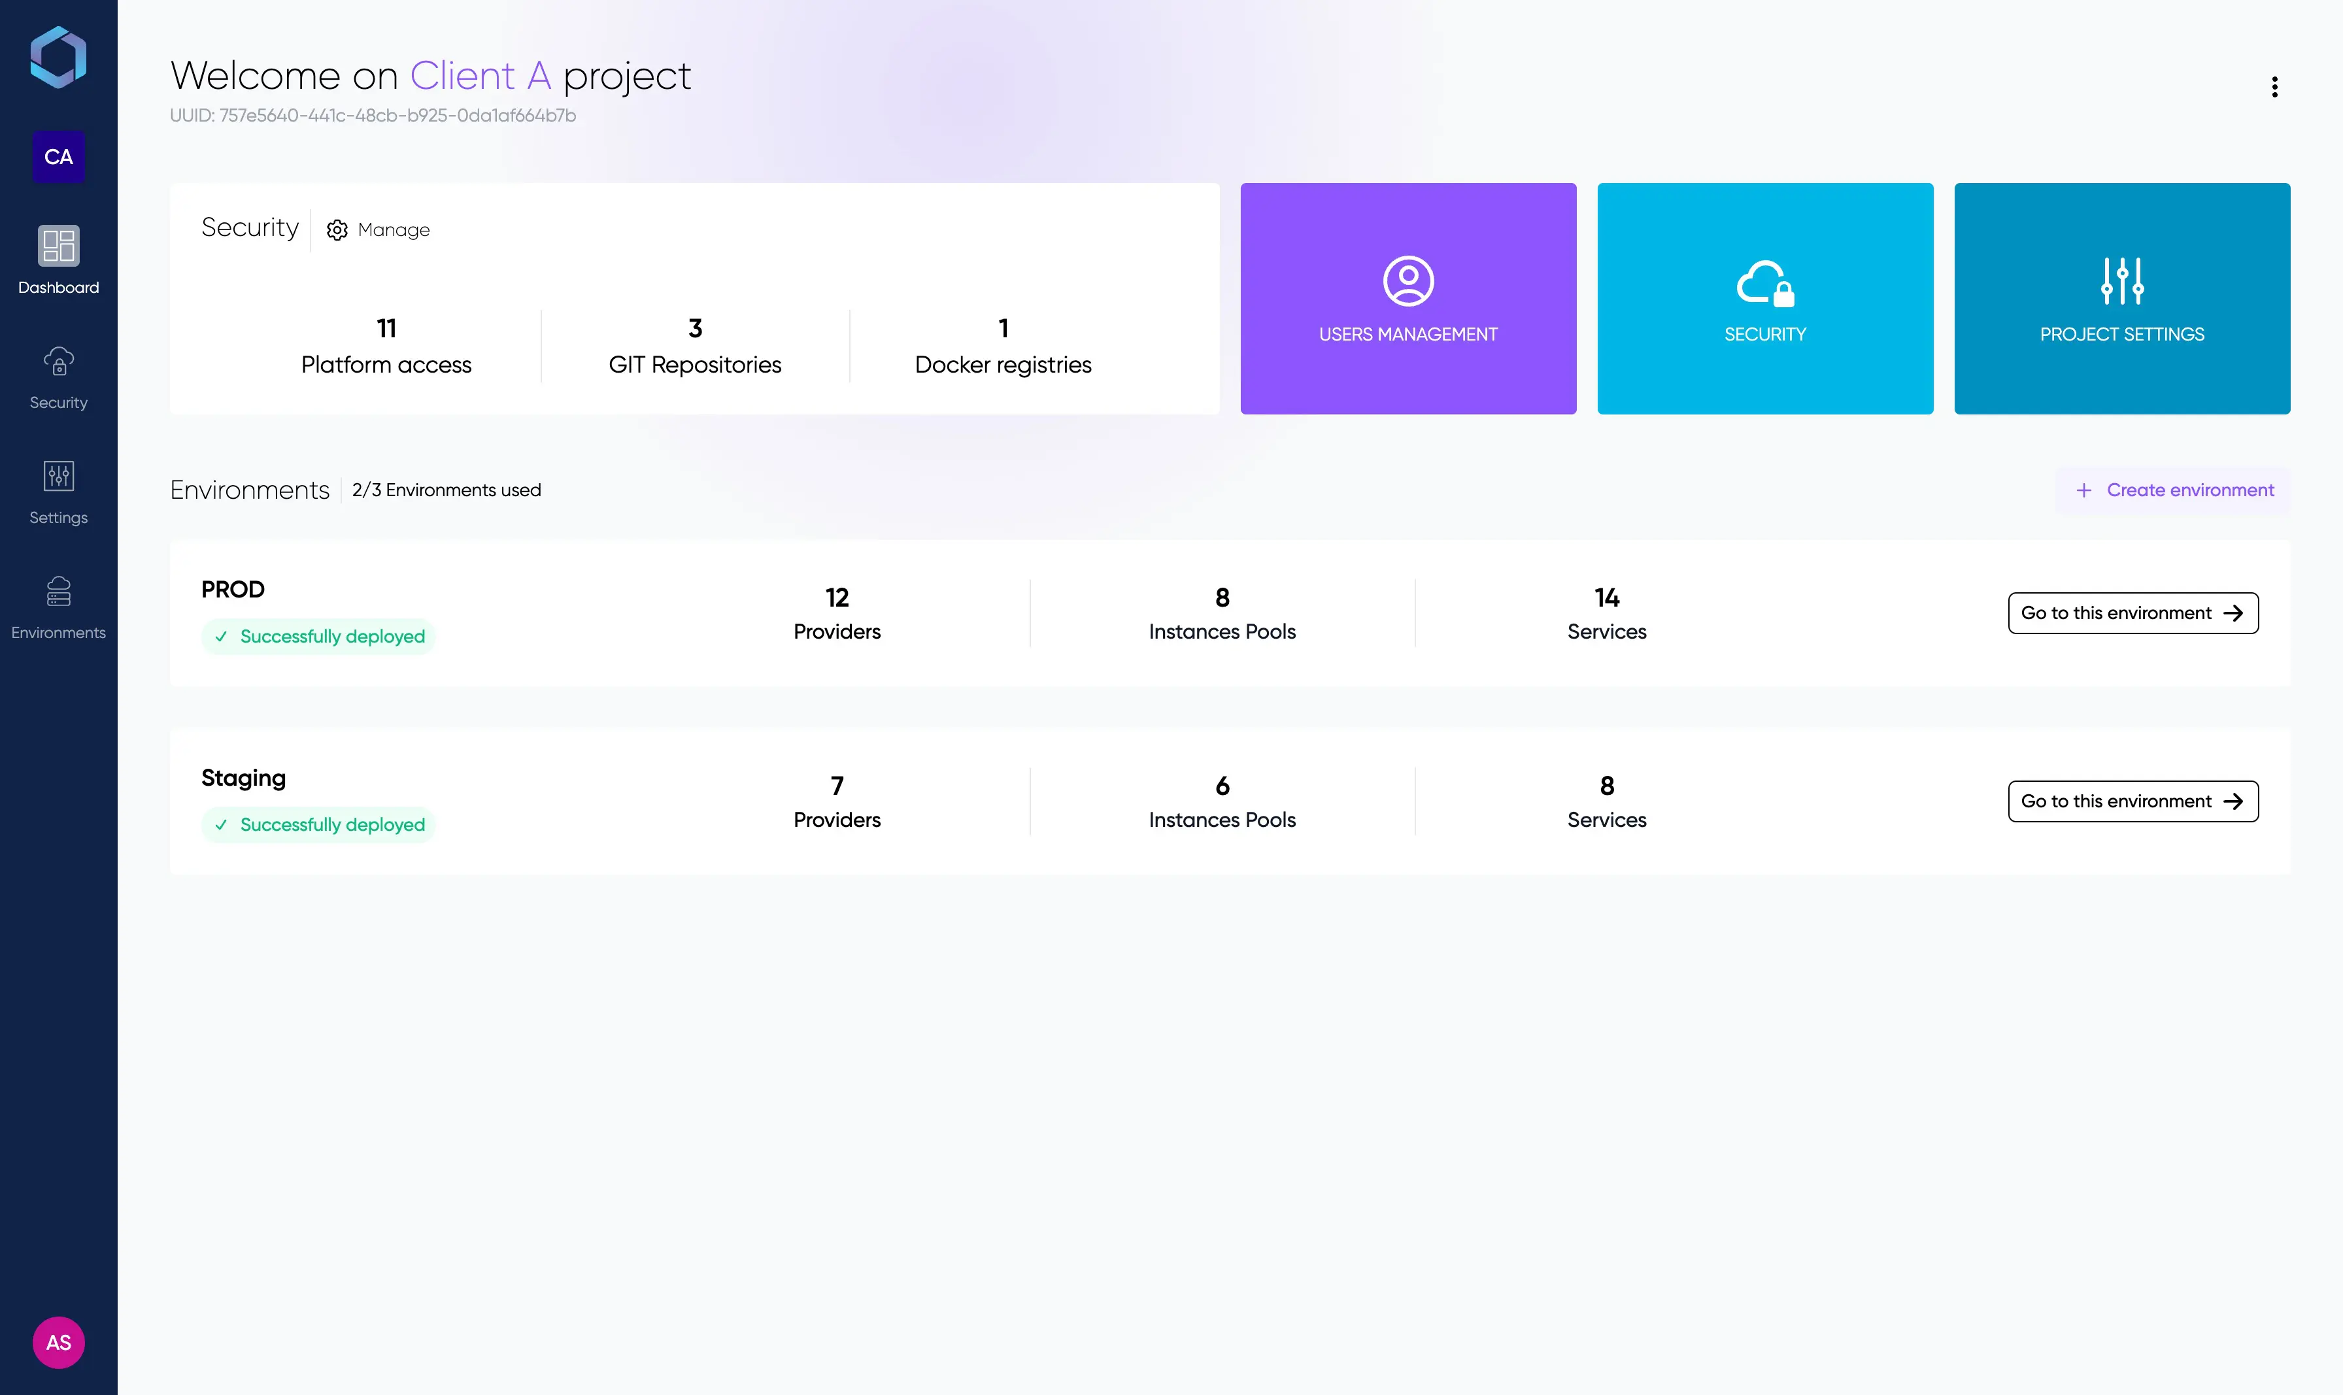The width and height of the screenshot is (2343, 1395).
Task: Click the Successfully deployed badge under PROD
Action: (x=316, y=637)
